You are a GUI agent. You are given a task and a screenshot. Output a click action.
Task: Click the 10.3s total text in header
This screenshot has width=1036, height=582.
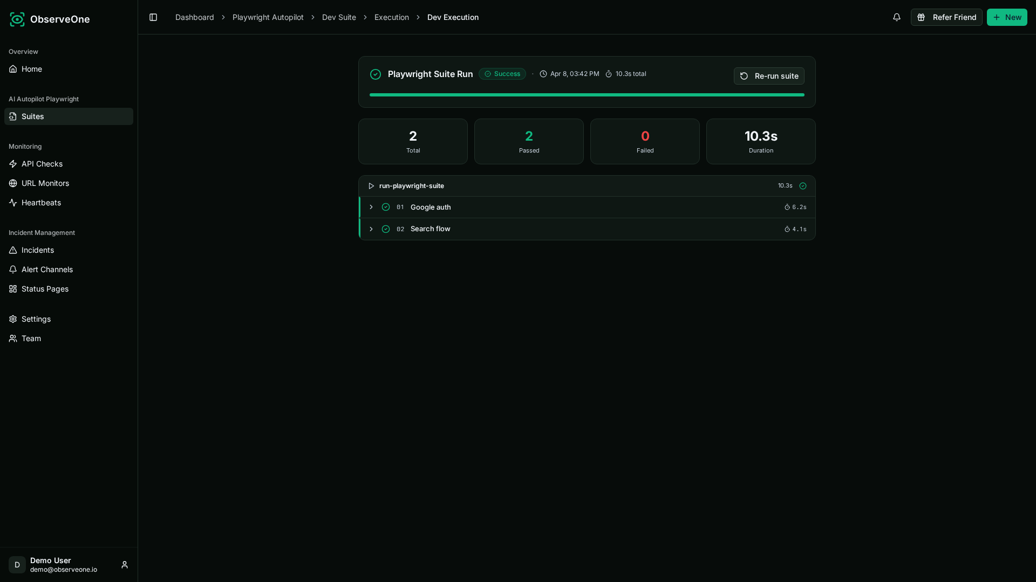631,74
